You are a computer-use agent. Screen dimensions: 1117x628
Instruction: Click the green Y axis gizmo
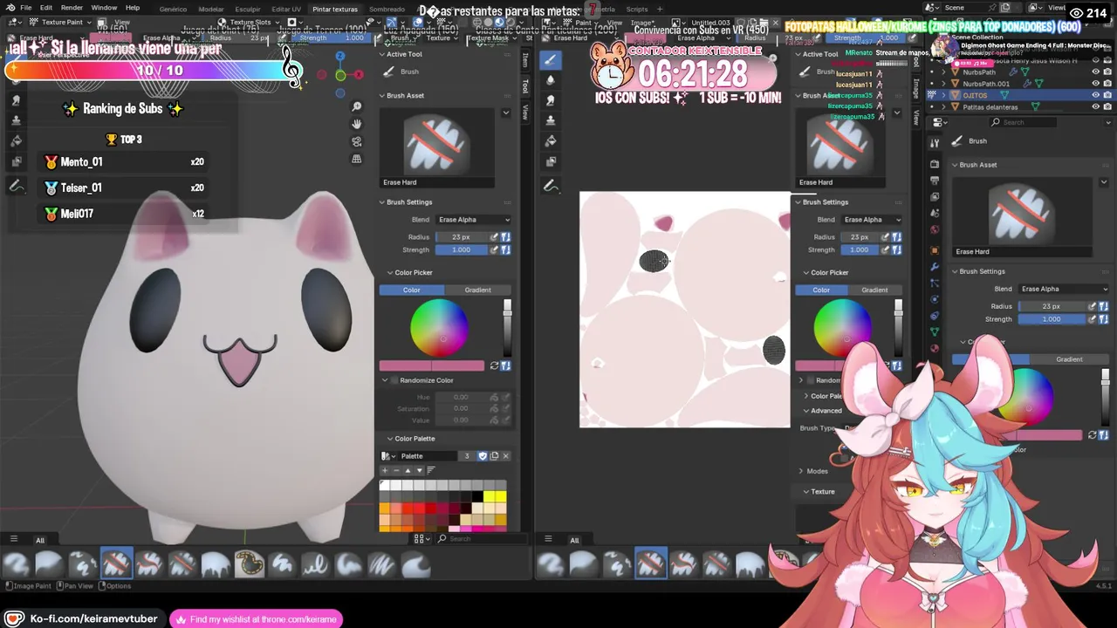click(x=340, y=75)
